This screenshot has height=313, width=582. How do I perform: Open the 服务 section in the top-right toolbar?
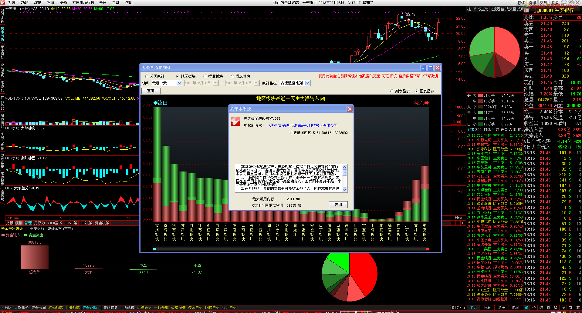pos(555,3)
